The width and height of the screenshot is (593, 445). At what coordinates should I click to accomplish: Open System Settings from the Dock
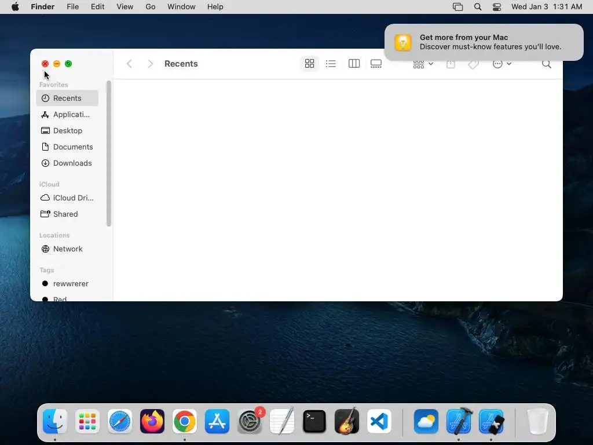click(250, 421)
